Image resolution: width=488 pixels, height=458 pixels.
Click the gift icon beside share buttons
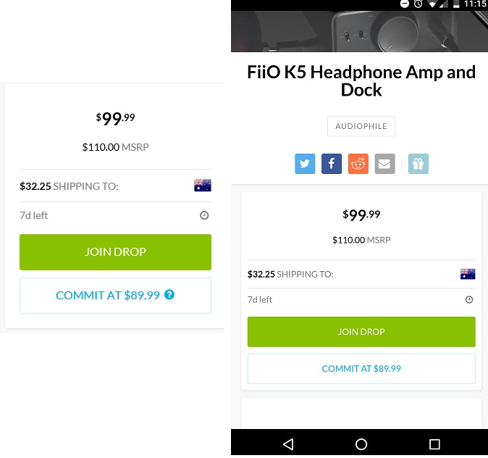(418, 164)
